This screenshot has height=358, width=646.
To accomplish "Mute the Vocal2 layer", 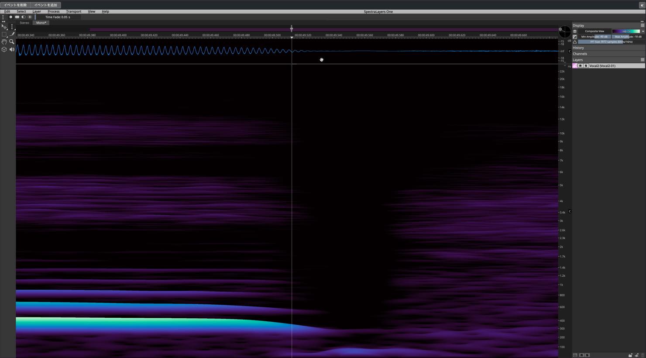I will click(580, 66).
